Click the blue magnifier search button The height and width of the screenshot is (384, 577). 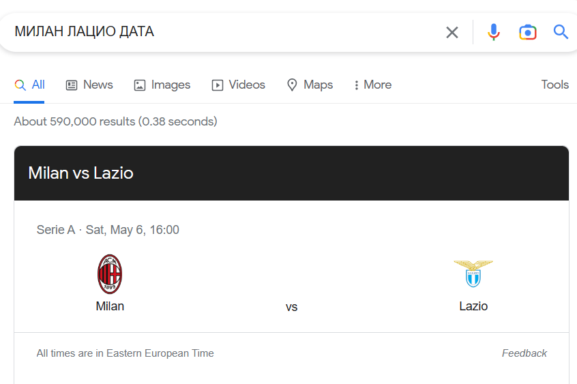pyautogui.click(x=561, y=32)
